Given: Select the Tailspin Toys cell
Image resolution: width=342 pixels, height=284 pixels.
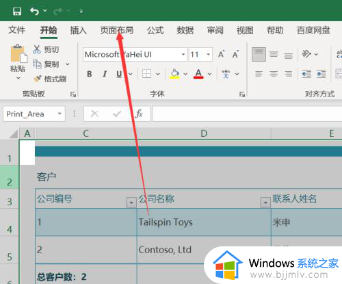Looking at the screenshot, I should [x=204, y=222].
